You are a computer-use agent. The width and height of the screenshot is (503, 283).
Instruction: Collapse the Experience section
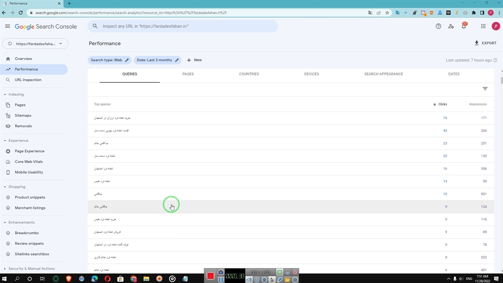(x=5, y=141)
